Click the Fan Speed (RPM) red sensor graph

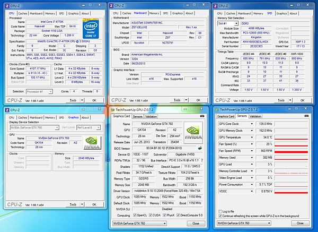(x=291, y=151)
